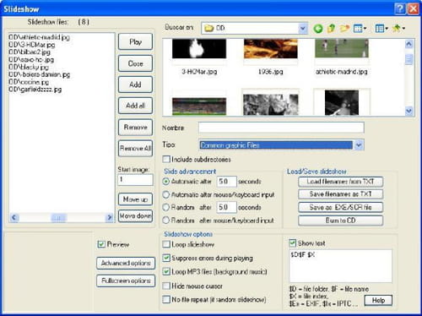Check No file repeat in random slideshow
The height and width of the screenshot is (316, 422).
(166, 299)
